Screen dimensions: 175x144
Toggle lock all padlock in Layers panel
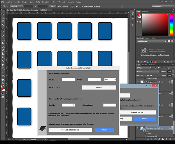(x=151, y=76)
